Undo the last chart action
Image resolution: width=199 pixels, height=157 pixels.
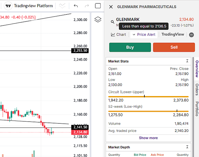[x=76, y=6]
